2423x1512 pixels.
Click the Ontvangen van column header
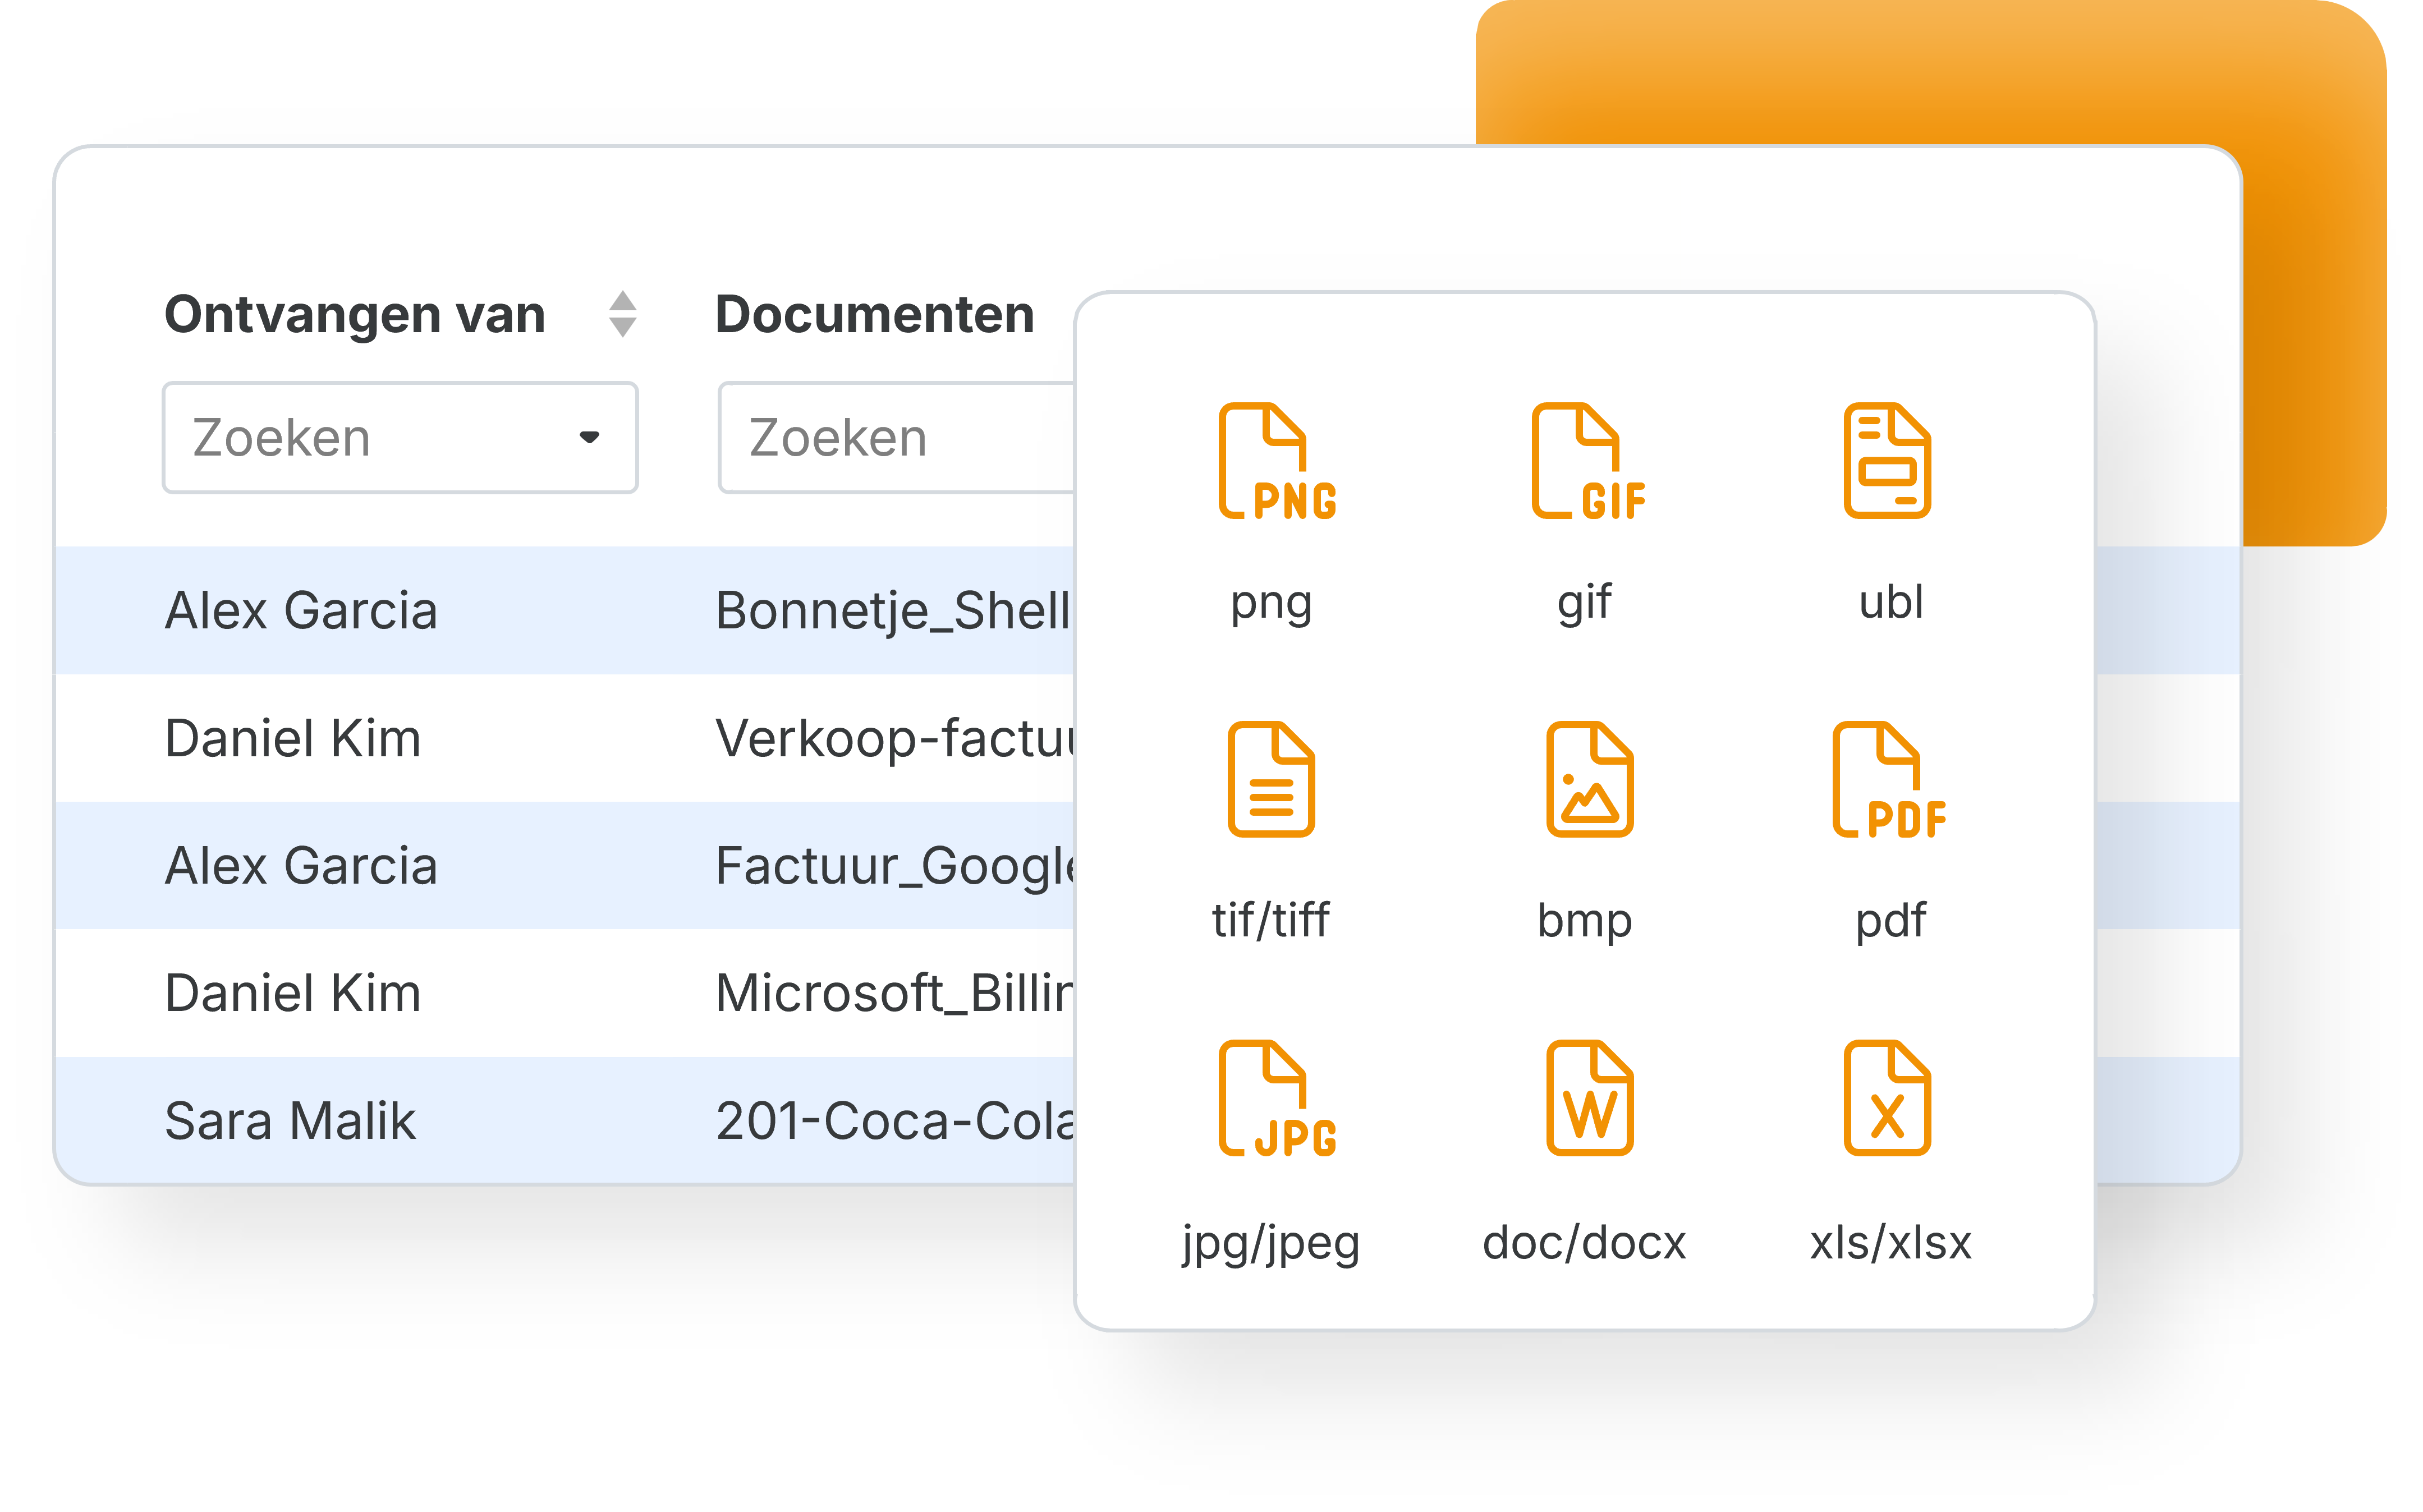click(355, 315)
